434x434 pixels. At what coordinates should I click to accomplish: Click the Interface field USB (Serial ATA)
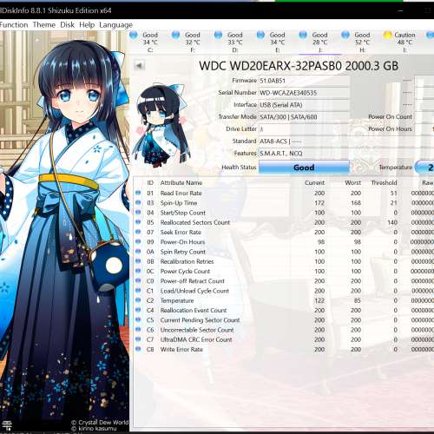click(x=304, y=105)
